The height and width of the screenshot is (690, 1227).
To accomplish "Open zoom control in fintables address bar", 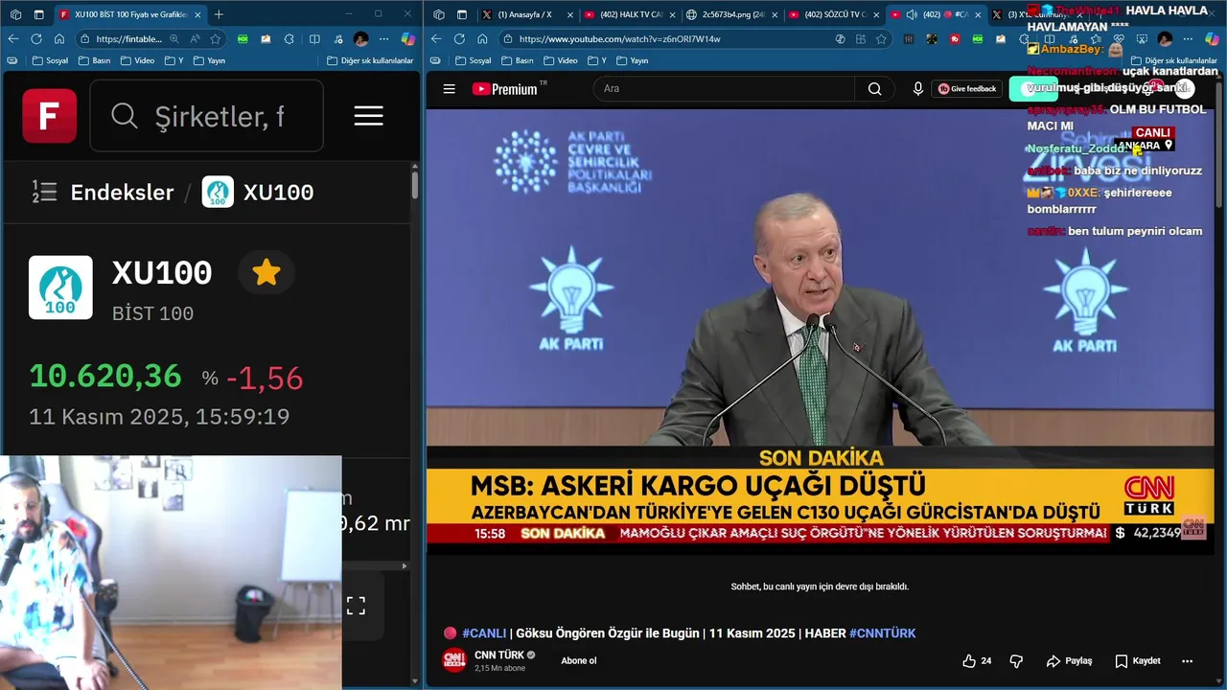I will pos(174,39).
